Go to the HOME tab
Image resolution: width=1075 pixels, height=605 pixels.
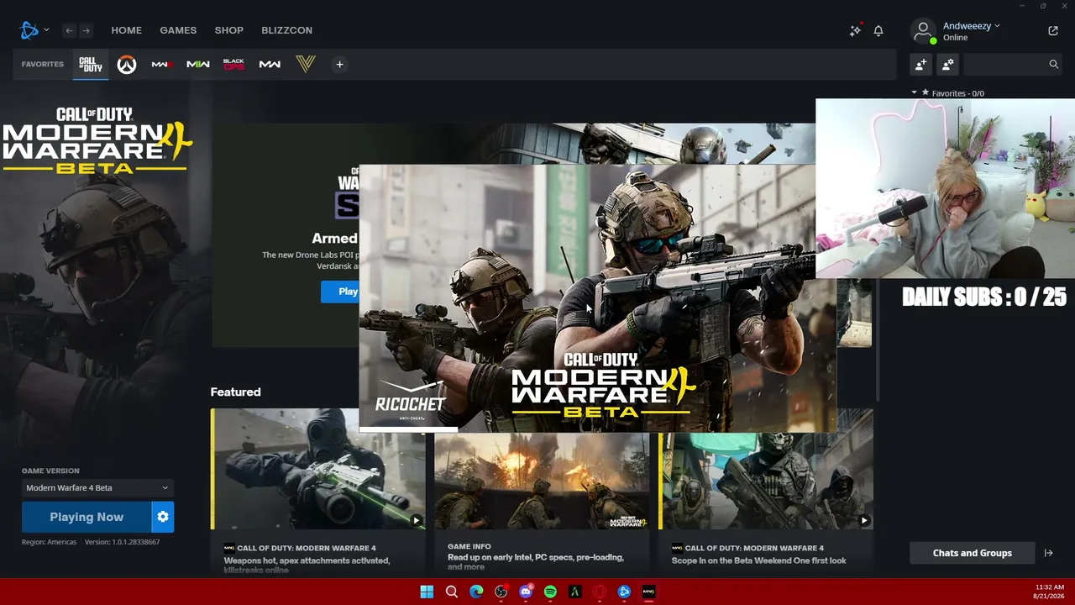(x=127, y=30)
